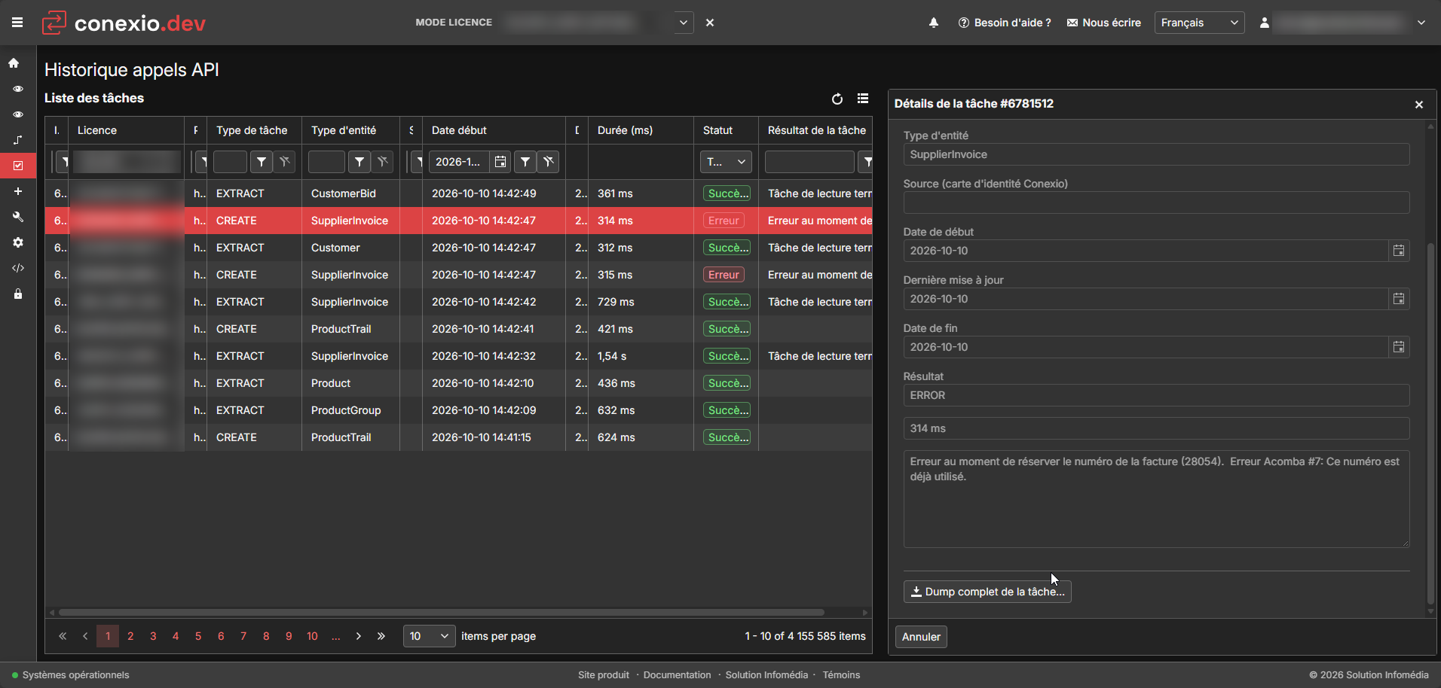Sort by the Durée (ms) column header

click(625, 130)
